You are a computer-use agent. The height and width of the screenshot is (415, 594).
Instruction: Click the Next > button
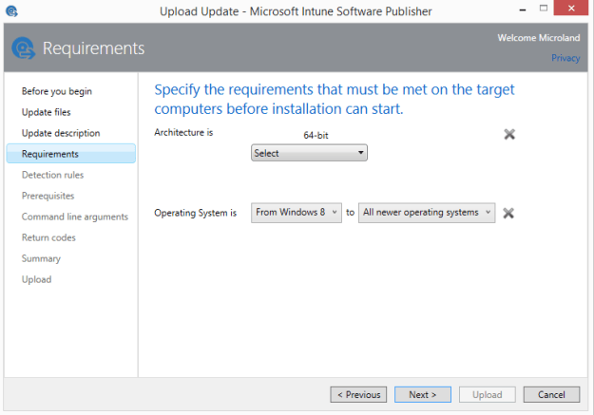click(423, 394)
